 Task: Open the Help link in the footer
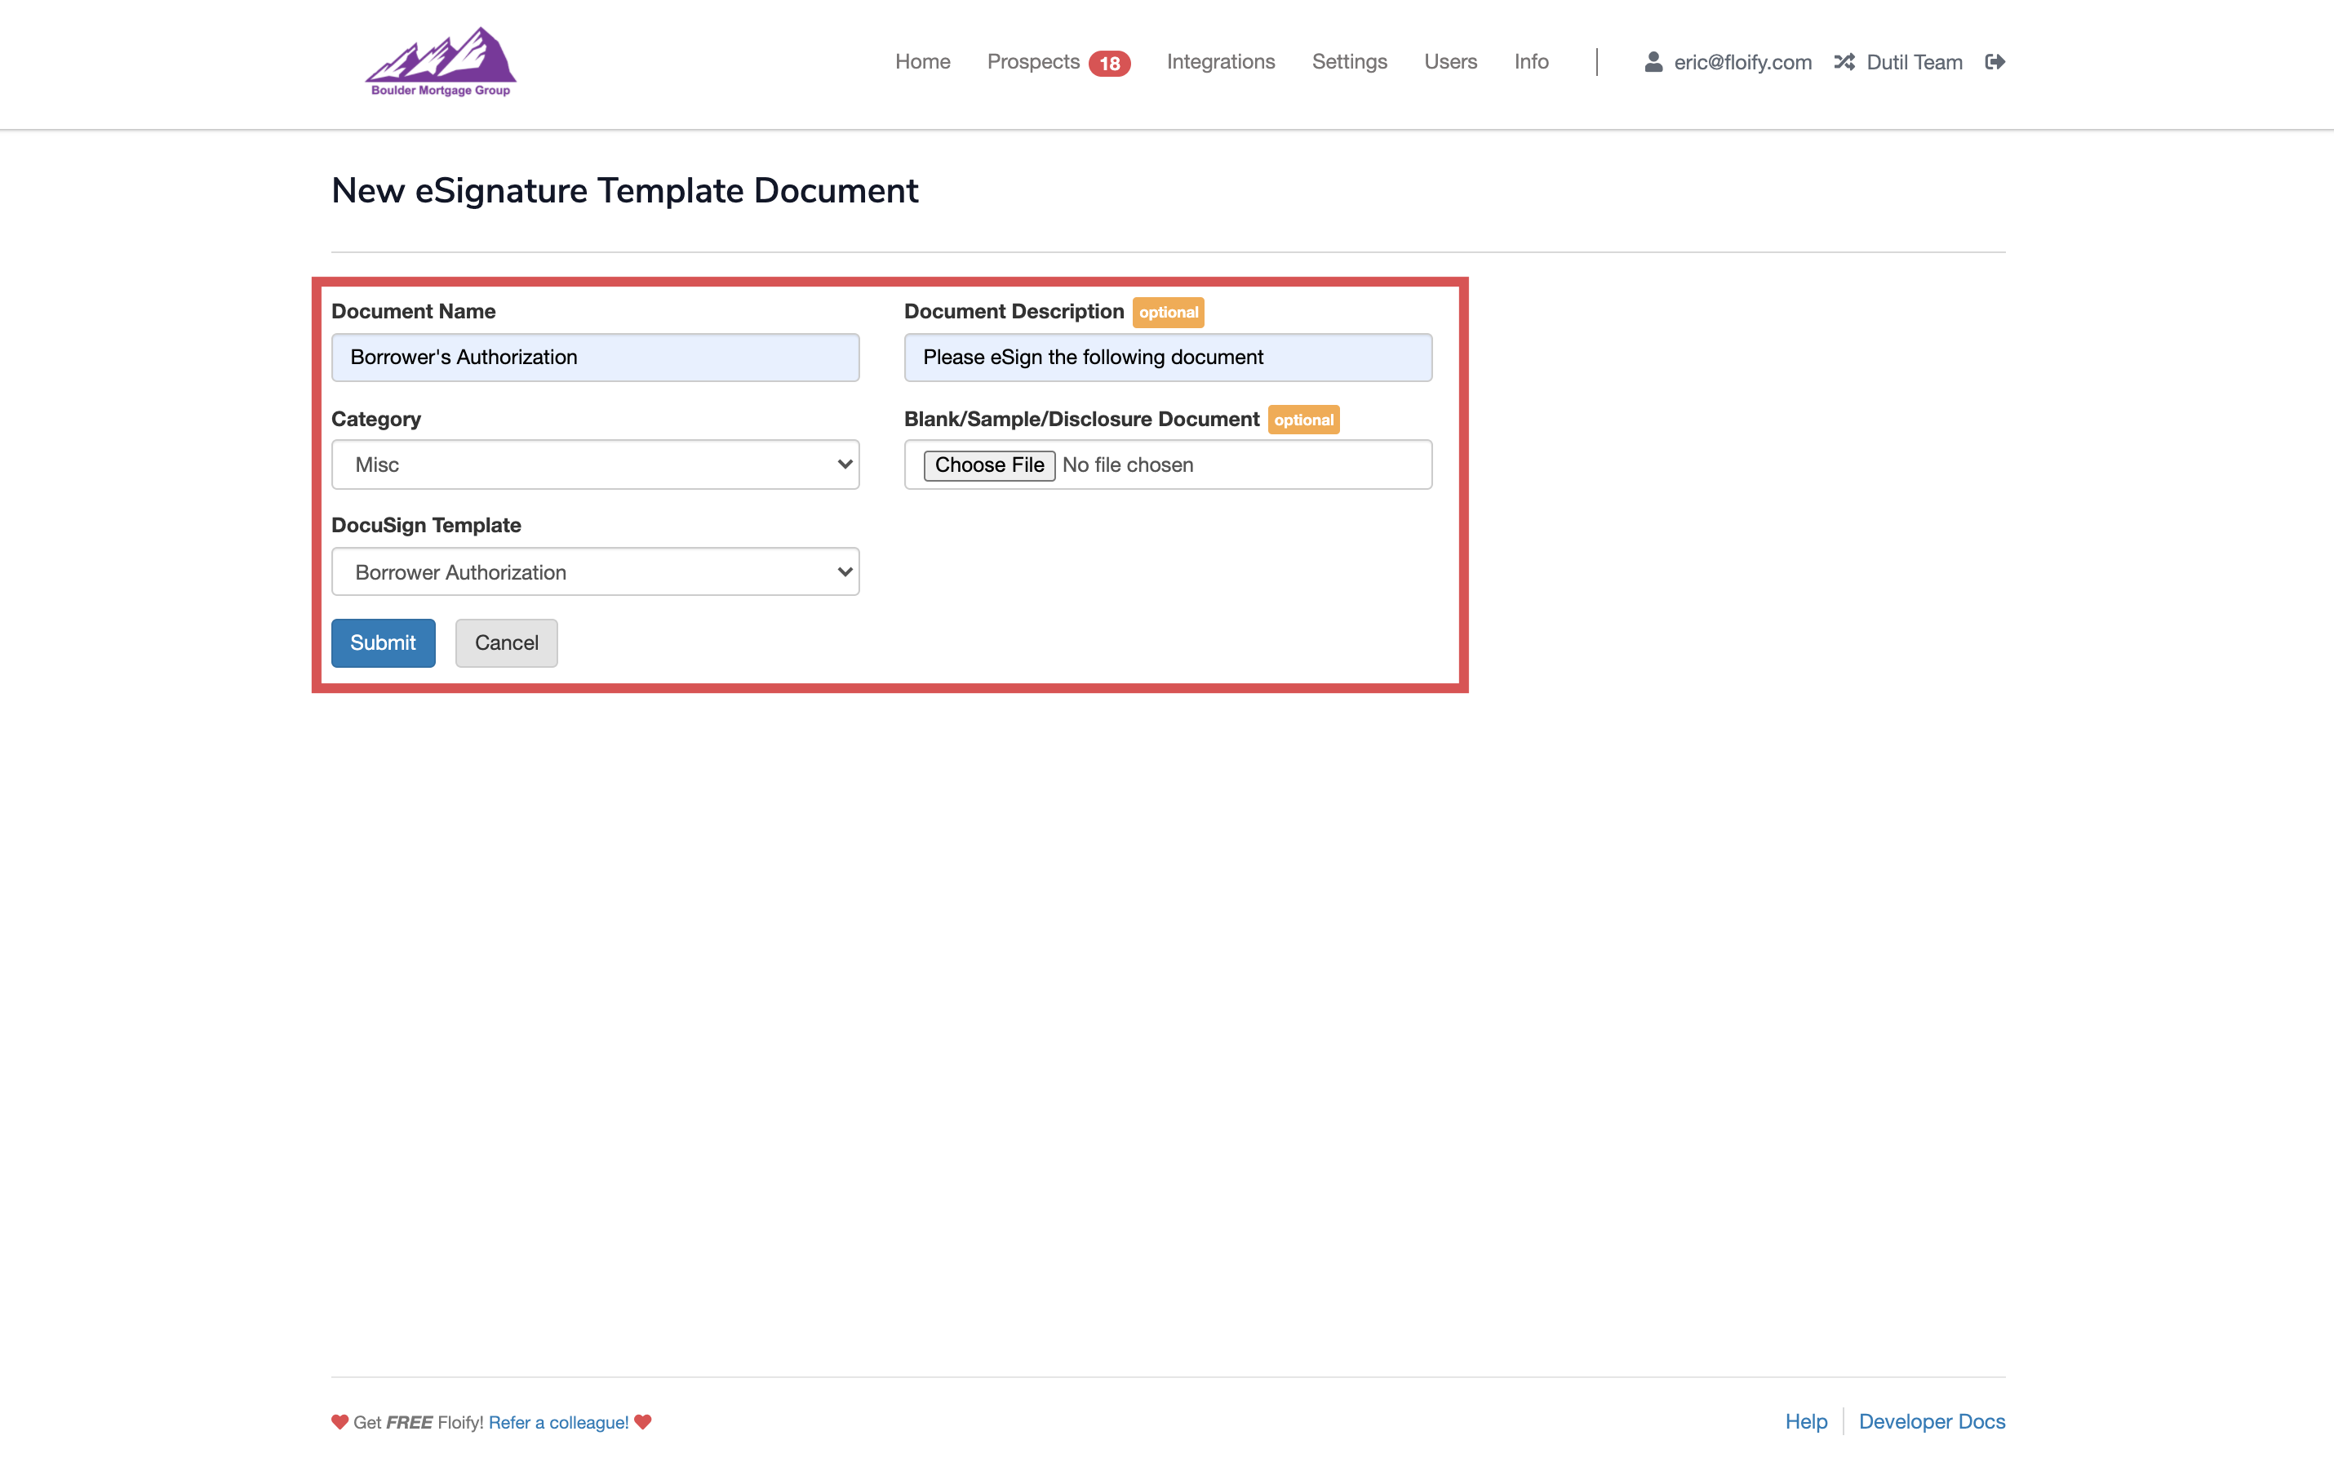pos(1805,1421)
